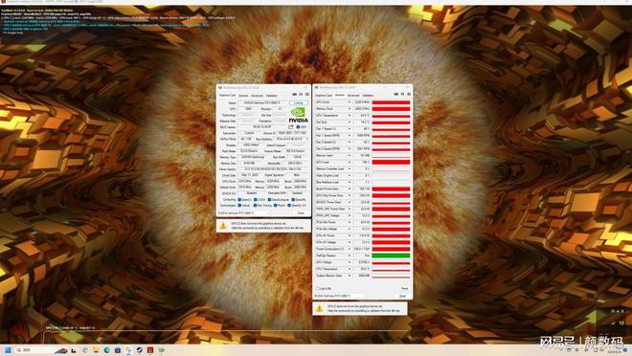Click the green PerfCap Reason graph bar
This screenshot has width=632, height=356.
click(x=391, y=256)
